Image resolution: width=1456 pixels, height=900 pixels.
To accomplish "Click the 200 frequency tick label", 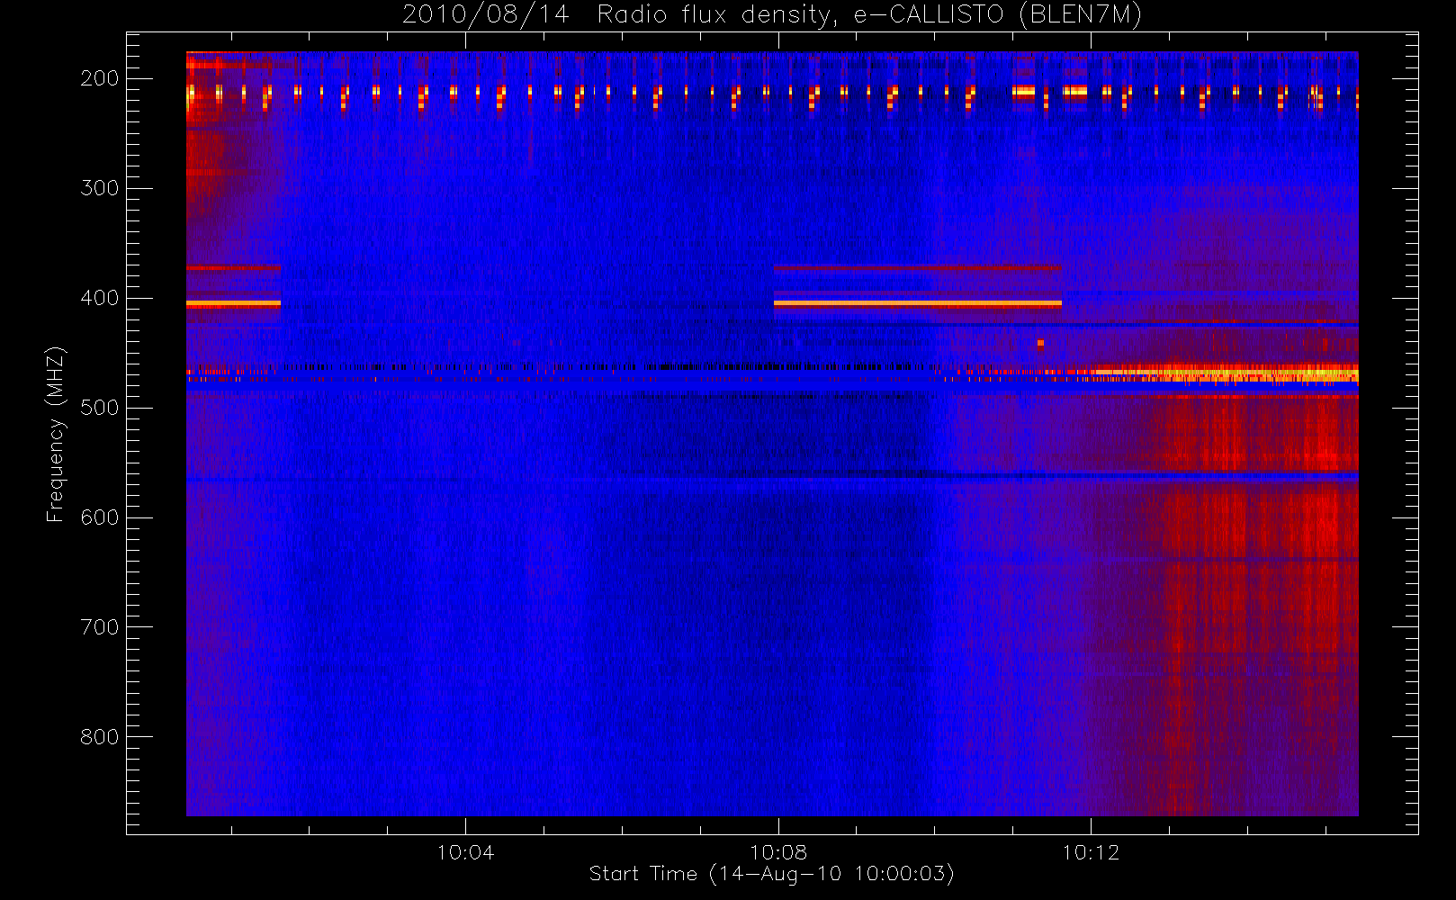I will 100,78.
